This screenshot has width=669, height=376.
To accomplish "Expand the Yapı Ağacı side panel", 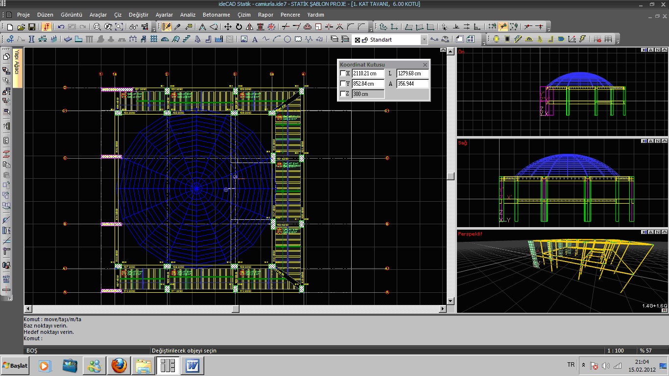I will [x=17, y=63].
